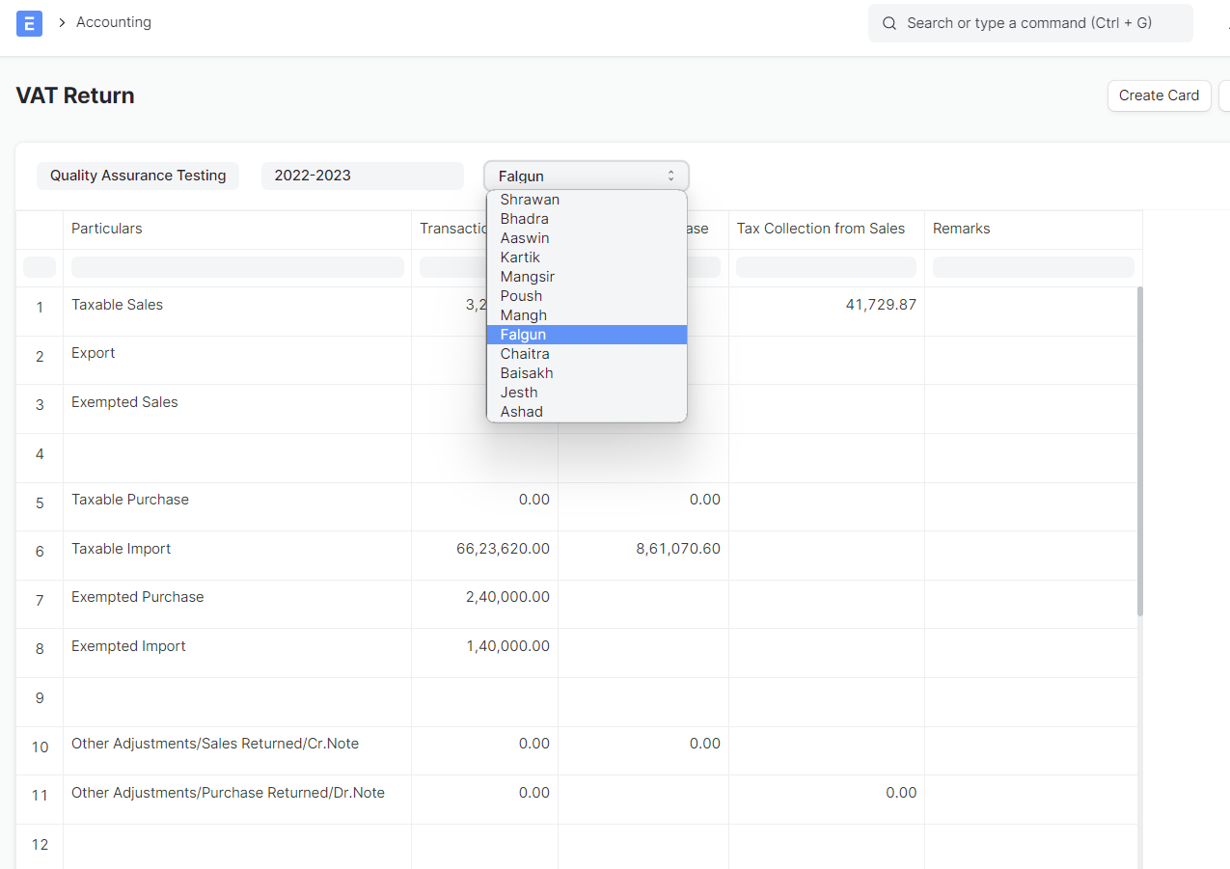Click the ERPNext home logo icon
The width and height of the screenshot is (1230, 869).
[x=29, y=23]
